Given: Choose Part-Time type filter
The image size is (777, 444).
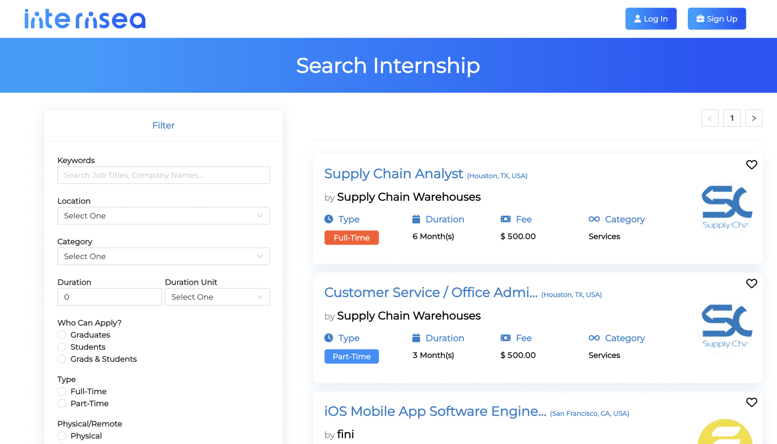Looking at the screenshot, I should 62,403.
